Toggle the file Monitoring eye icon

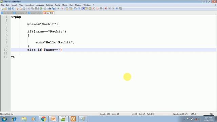click(101, 8)
